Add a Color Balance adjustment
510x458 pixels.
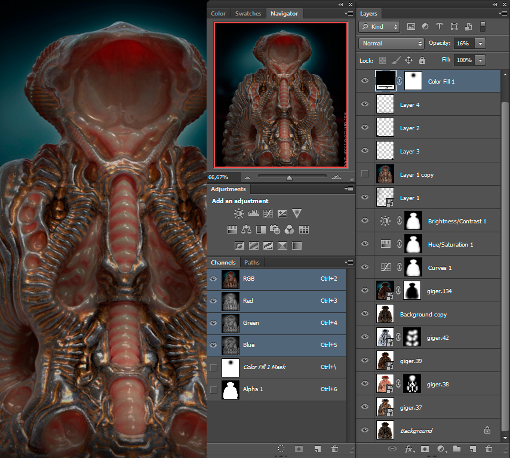[246, 230]
